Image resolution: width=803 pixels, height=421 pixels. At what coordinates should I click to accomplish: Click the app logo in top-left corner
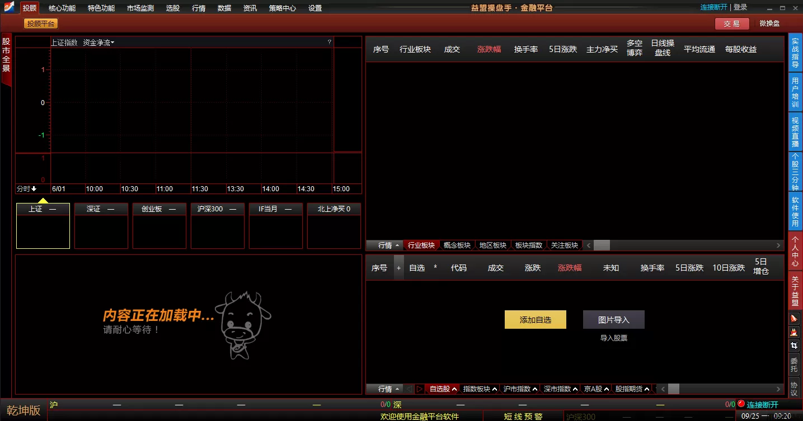click(9, 7)
